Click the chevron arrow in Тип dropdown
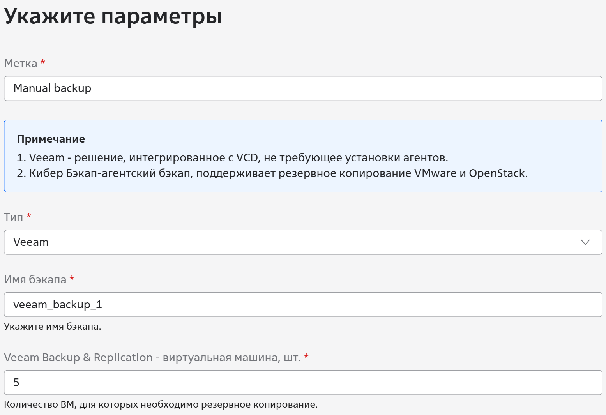Image resolution: width=606 pixels, height=415 pixels. (x=585, y=242)
